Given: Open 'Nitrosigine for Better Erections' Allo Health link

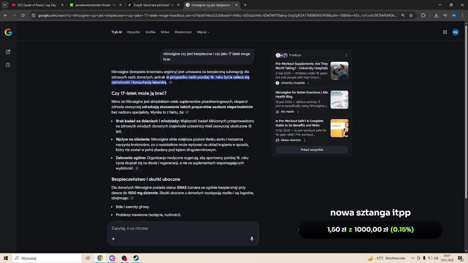Looking at the screenshot, I should pos(302,95).
